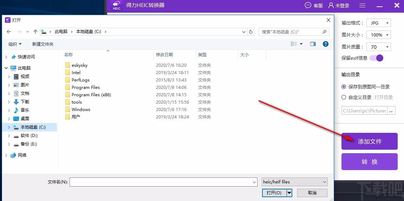Click 本地磁盘 (C:) in the breadcrumb
The width and height of the screenshot is (404, 201).
point(89,32)
